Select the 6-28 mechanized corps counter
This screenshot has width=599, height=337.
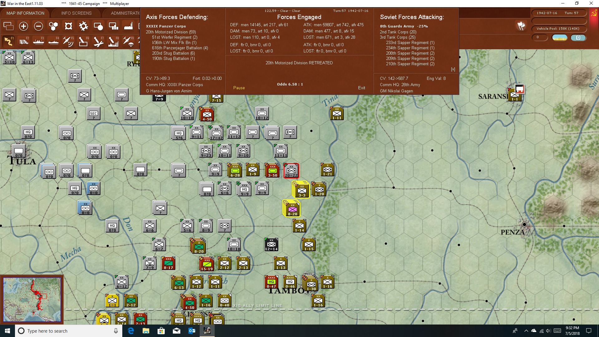235,170
